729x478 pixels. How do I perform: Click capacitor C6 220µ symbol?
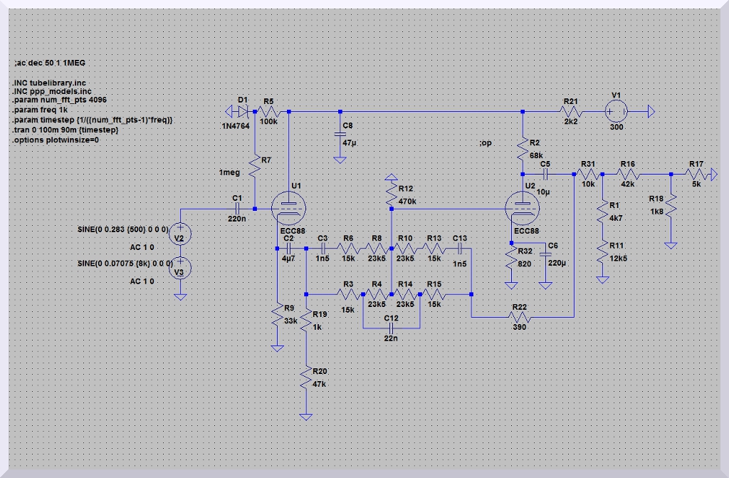545,255
